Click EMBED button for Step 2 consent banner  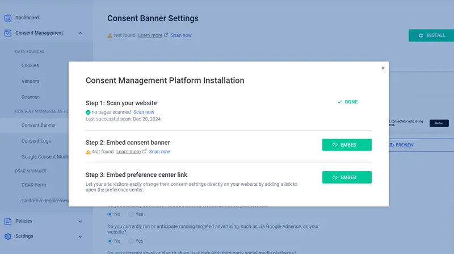click(x=347, y=145)
